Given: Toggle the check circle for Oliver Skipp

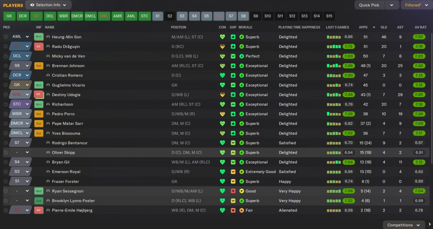Looking at the screenshot, I should point(6,152).
